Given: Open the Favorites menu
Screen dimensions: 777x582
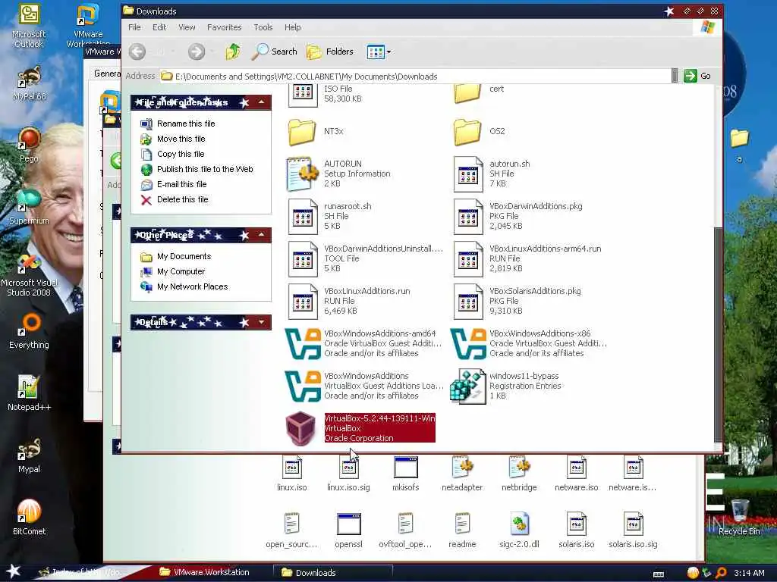Looking at the screenshot, I should pos(224,27).
